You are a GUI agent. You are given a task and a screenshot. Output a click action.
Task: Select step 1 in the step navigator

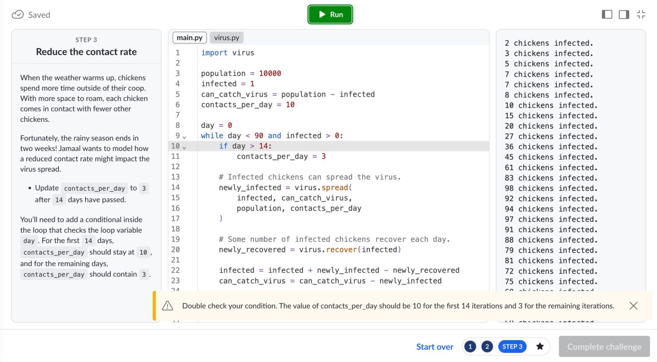tap(470, 347)
